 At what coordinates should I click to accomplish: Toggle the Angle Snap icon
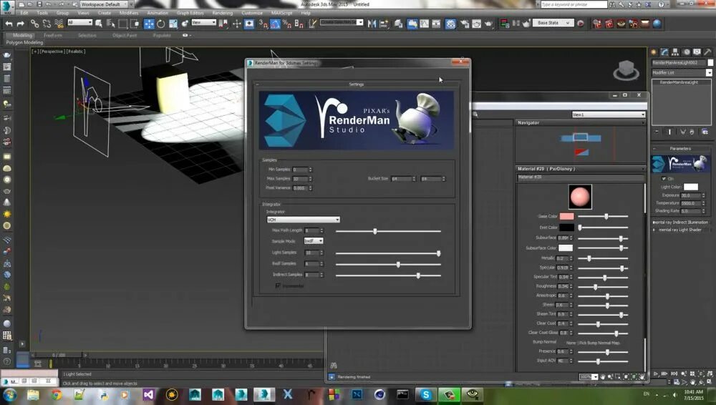[x=276, y=24]
